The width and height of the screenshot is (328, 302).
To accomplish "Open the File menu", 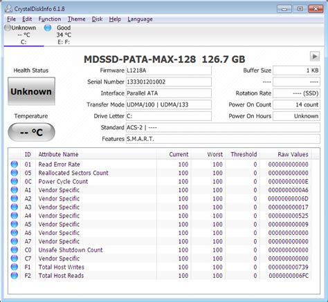I will pyautogui.click(x=11, y=19).
